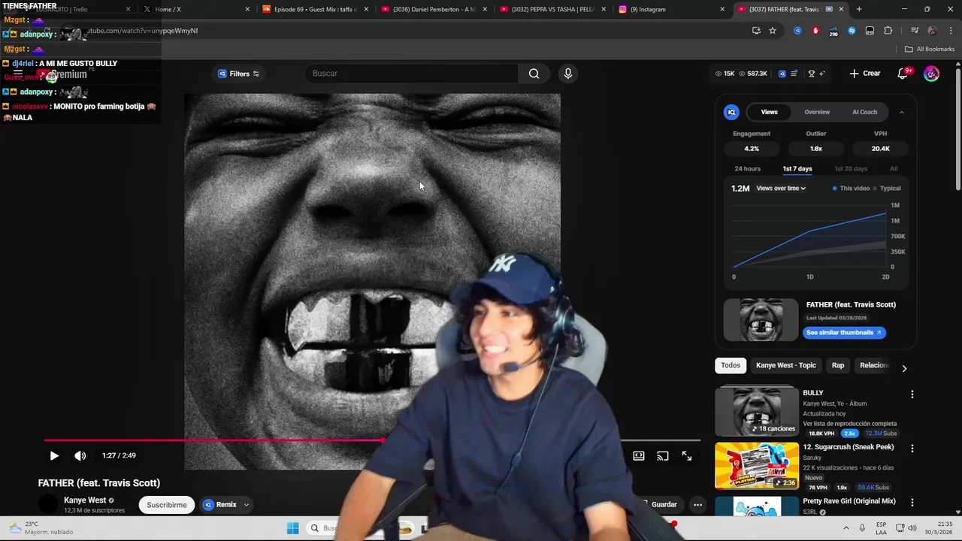The image size is (962, 541).
Task: Open the Views over time dropdown
Action: tap(781, 189)
